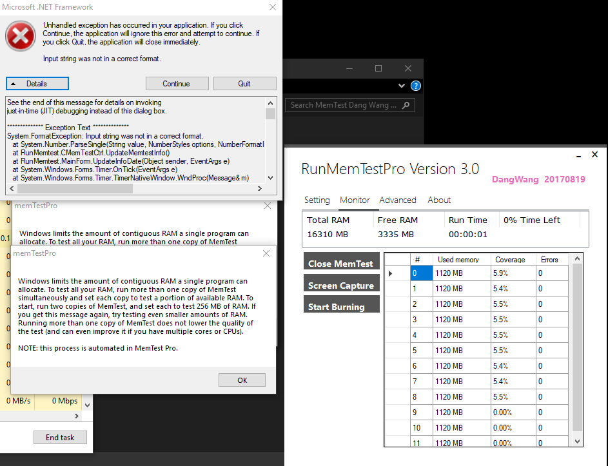Click End task in Task Manager
The height and width of the screenshot is (466, 608).
(60, 437)
